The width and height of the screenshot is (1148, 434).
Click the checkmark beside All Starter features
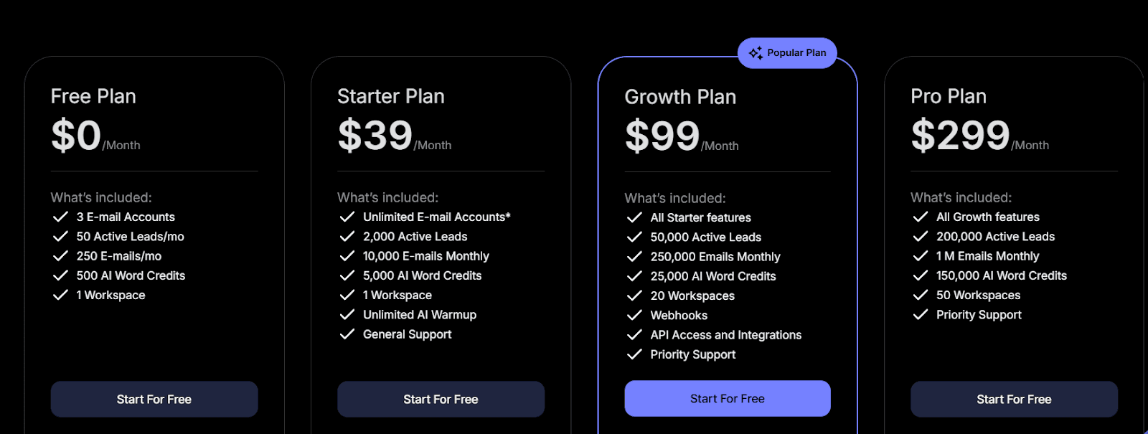click(634, 217)
